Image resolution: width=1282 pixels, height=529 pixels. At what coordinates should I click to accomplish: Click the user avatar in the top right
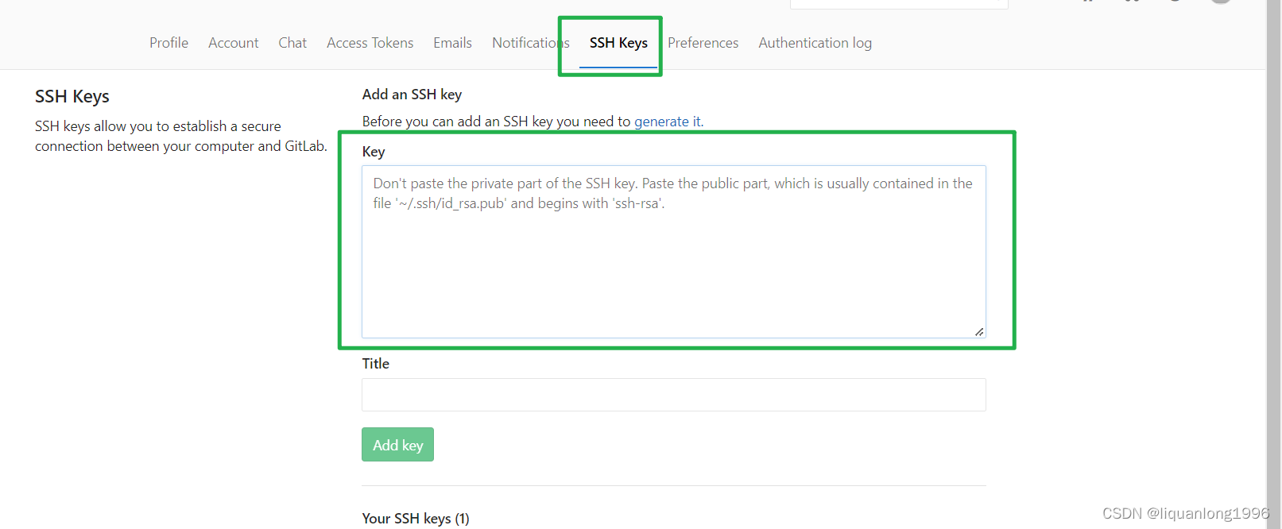(x=1220, y=3)
